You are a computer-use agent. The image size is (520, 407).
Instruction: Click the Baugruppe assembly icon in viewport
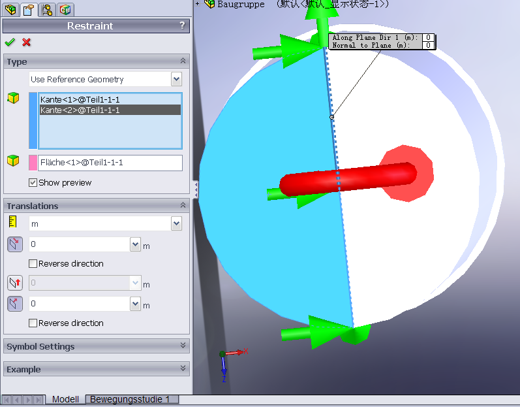coord(209,4)
